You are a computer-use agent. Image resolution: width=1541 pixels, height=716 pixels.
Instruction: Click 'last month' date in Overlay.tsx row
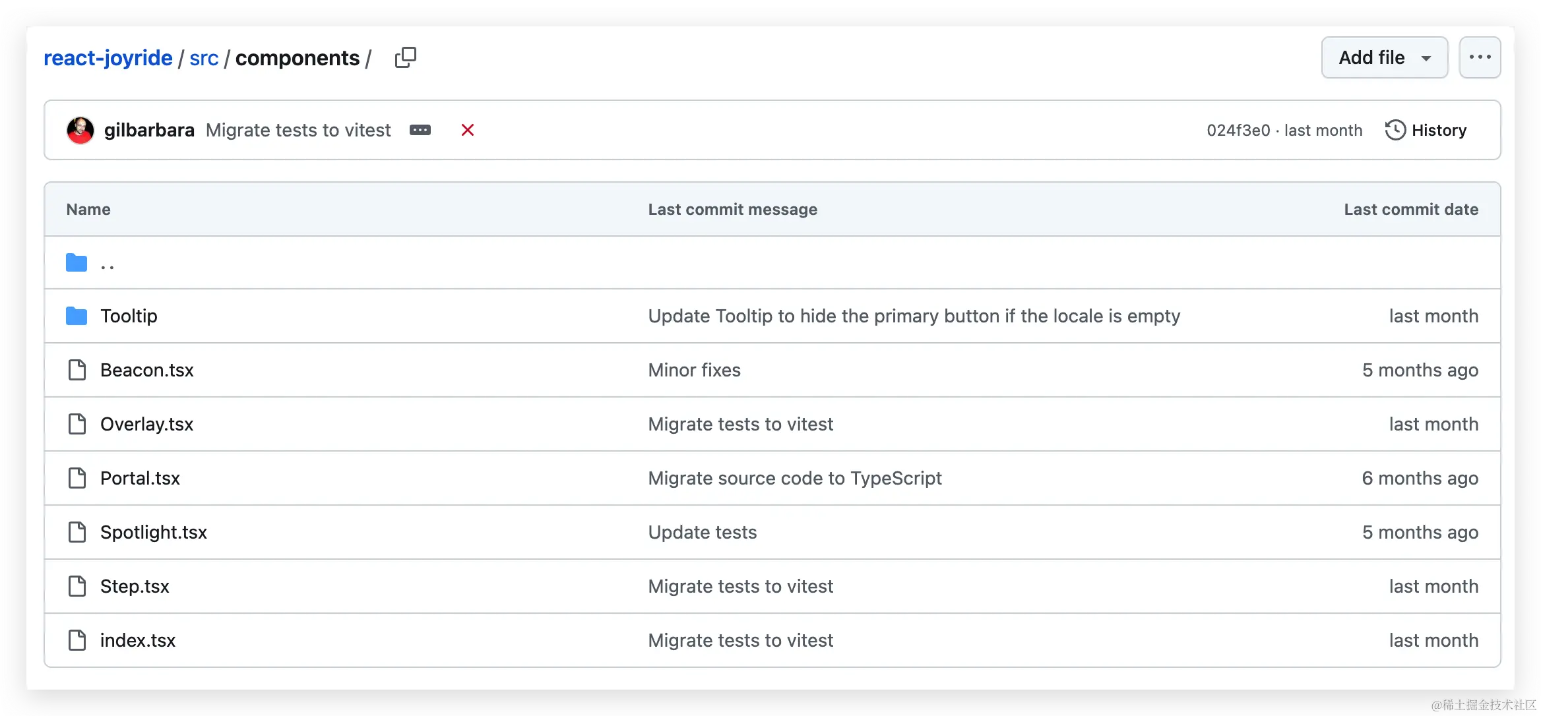click(1433, 424)
